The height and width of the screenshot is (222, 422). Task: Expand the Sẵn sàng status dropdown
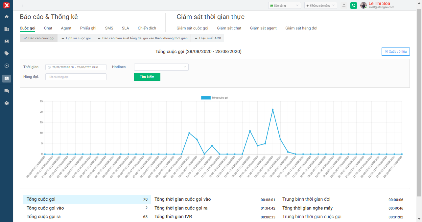[x=284, y=6]
